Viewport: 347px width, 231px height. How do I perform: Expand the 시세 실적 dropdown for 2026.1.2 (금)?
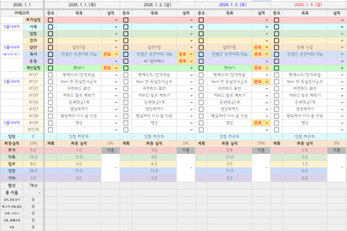[x=191, y=27]
